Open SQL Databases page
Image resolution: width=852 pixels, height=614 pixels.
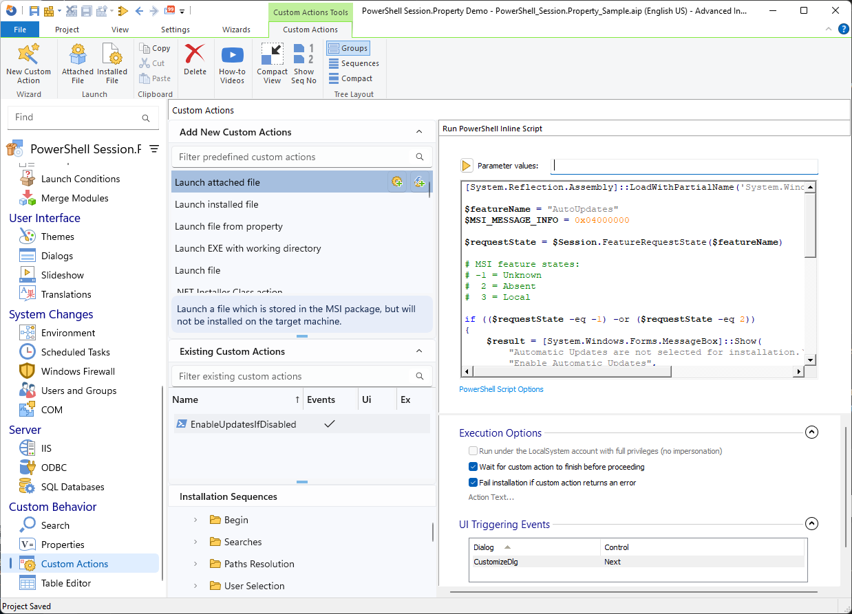[x=72, y=487]
